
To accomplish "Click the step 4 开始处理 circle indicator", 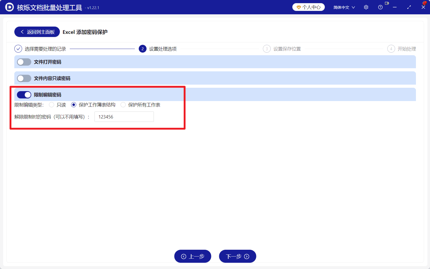I will (391, 49).
